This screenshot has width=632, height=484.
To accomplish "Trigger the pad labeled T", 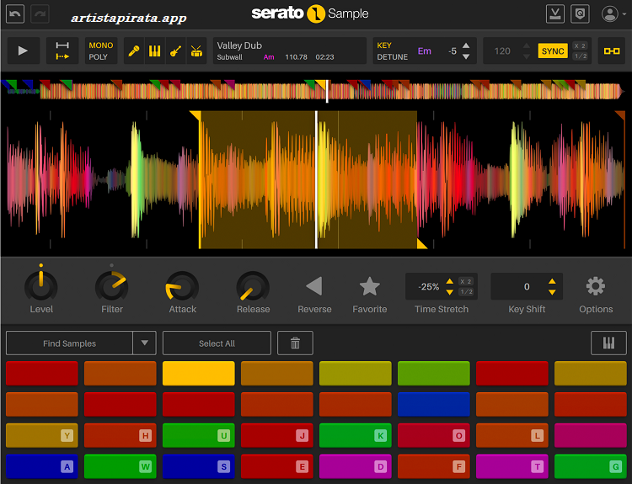I will [x=511, y=466].
